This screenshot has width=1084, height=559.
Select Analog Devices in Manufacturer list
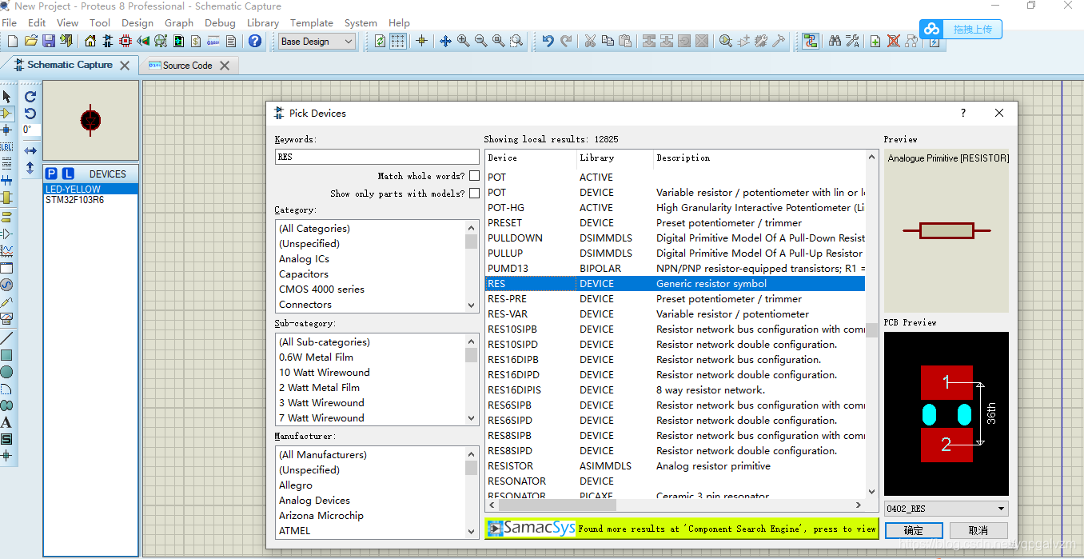coord(314,501)
